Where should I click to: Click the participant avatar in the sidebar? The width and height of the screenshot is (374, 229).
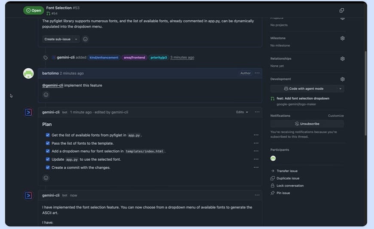[273, 159]
